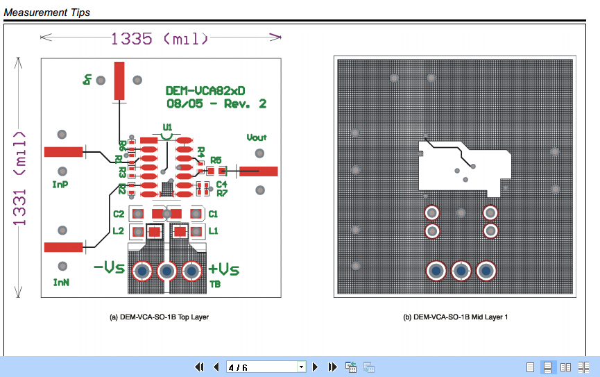Click the '08/05 - Rev. 2' text
This screenshot has width=600, height=377.
tap(216, 104)
